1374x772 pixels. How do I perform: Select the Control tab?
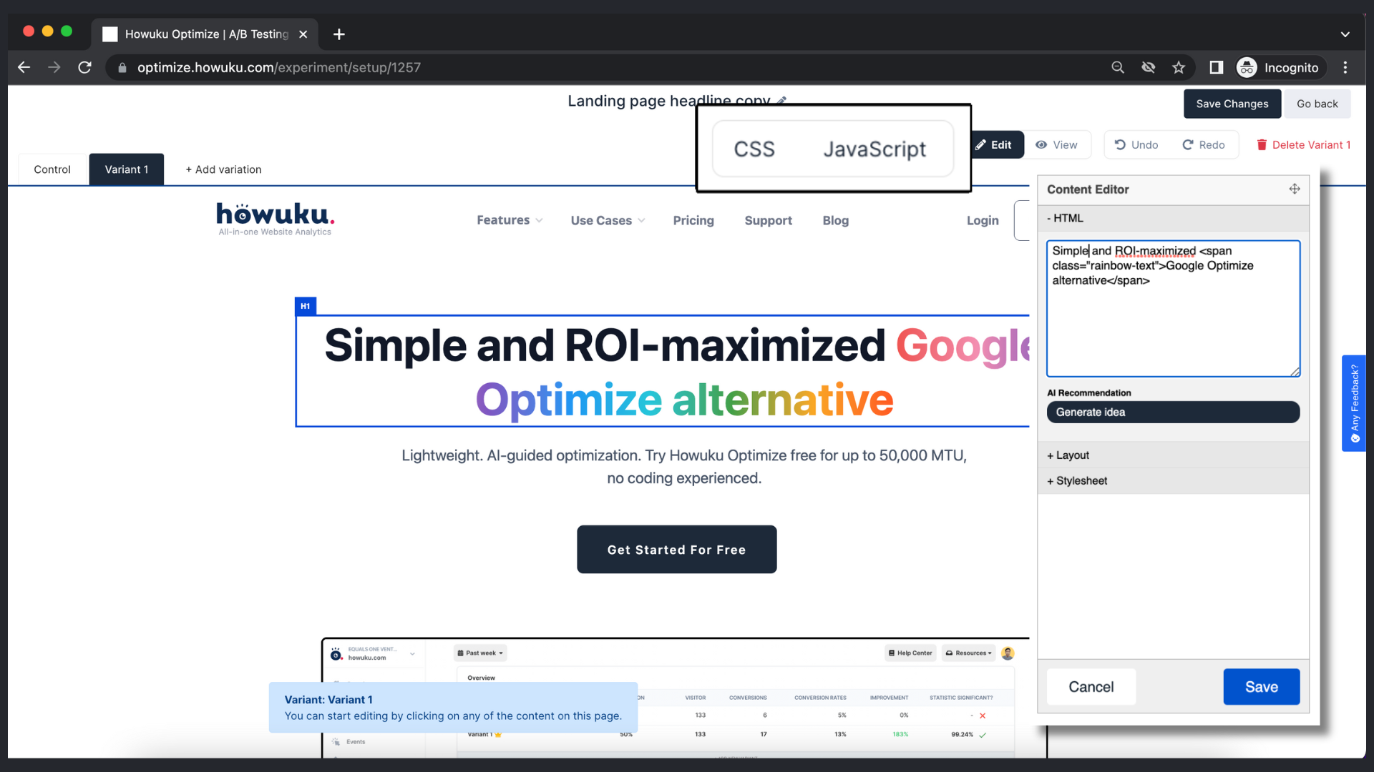(52, 169)
